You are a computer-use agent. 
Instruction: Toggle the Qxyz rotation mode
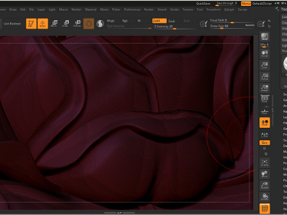(x=265, y=143)
